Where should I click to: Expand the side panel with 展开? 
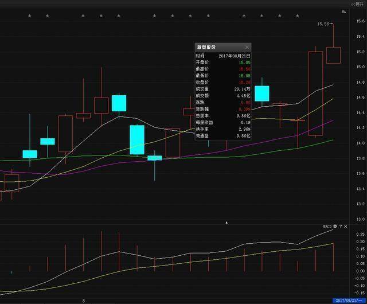[x=356, y=3]
